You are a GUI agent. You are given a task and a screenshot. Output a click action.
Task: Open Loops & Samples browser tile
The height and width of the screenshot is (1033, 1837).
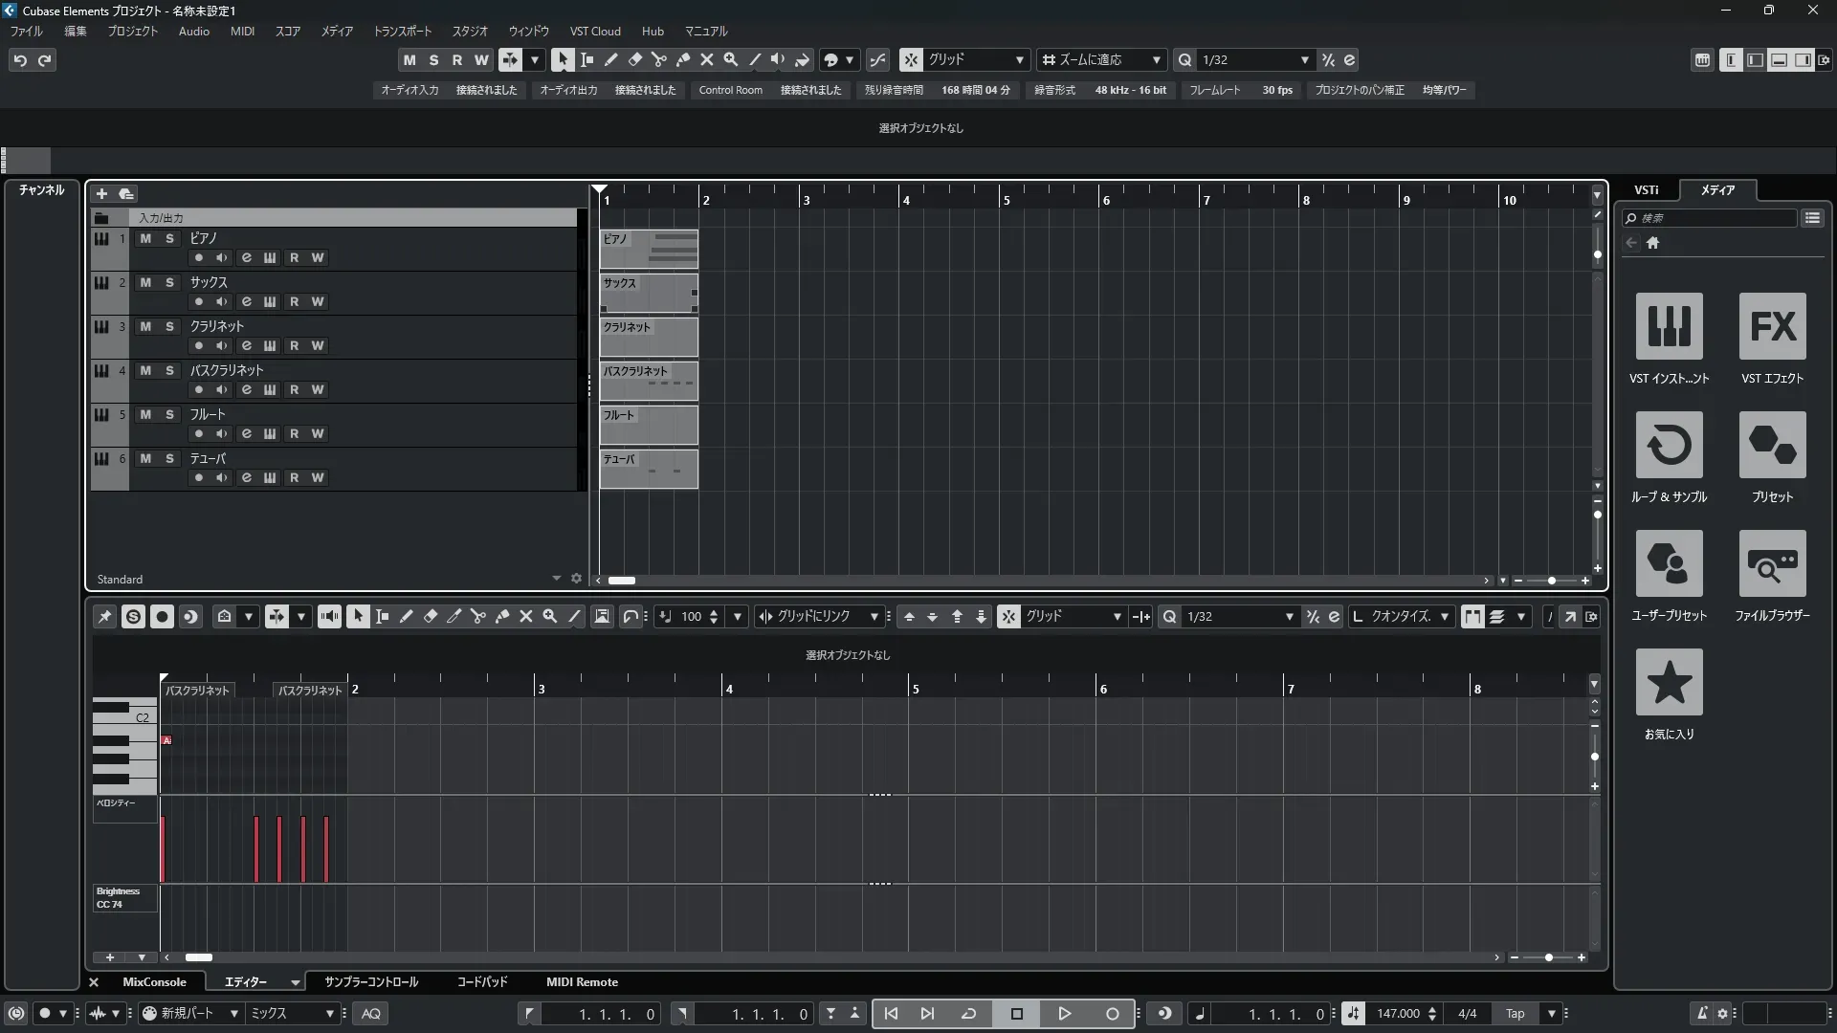pyautogui.click(x=1669, y=446)
